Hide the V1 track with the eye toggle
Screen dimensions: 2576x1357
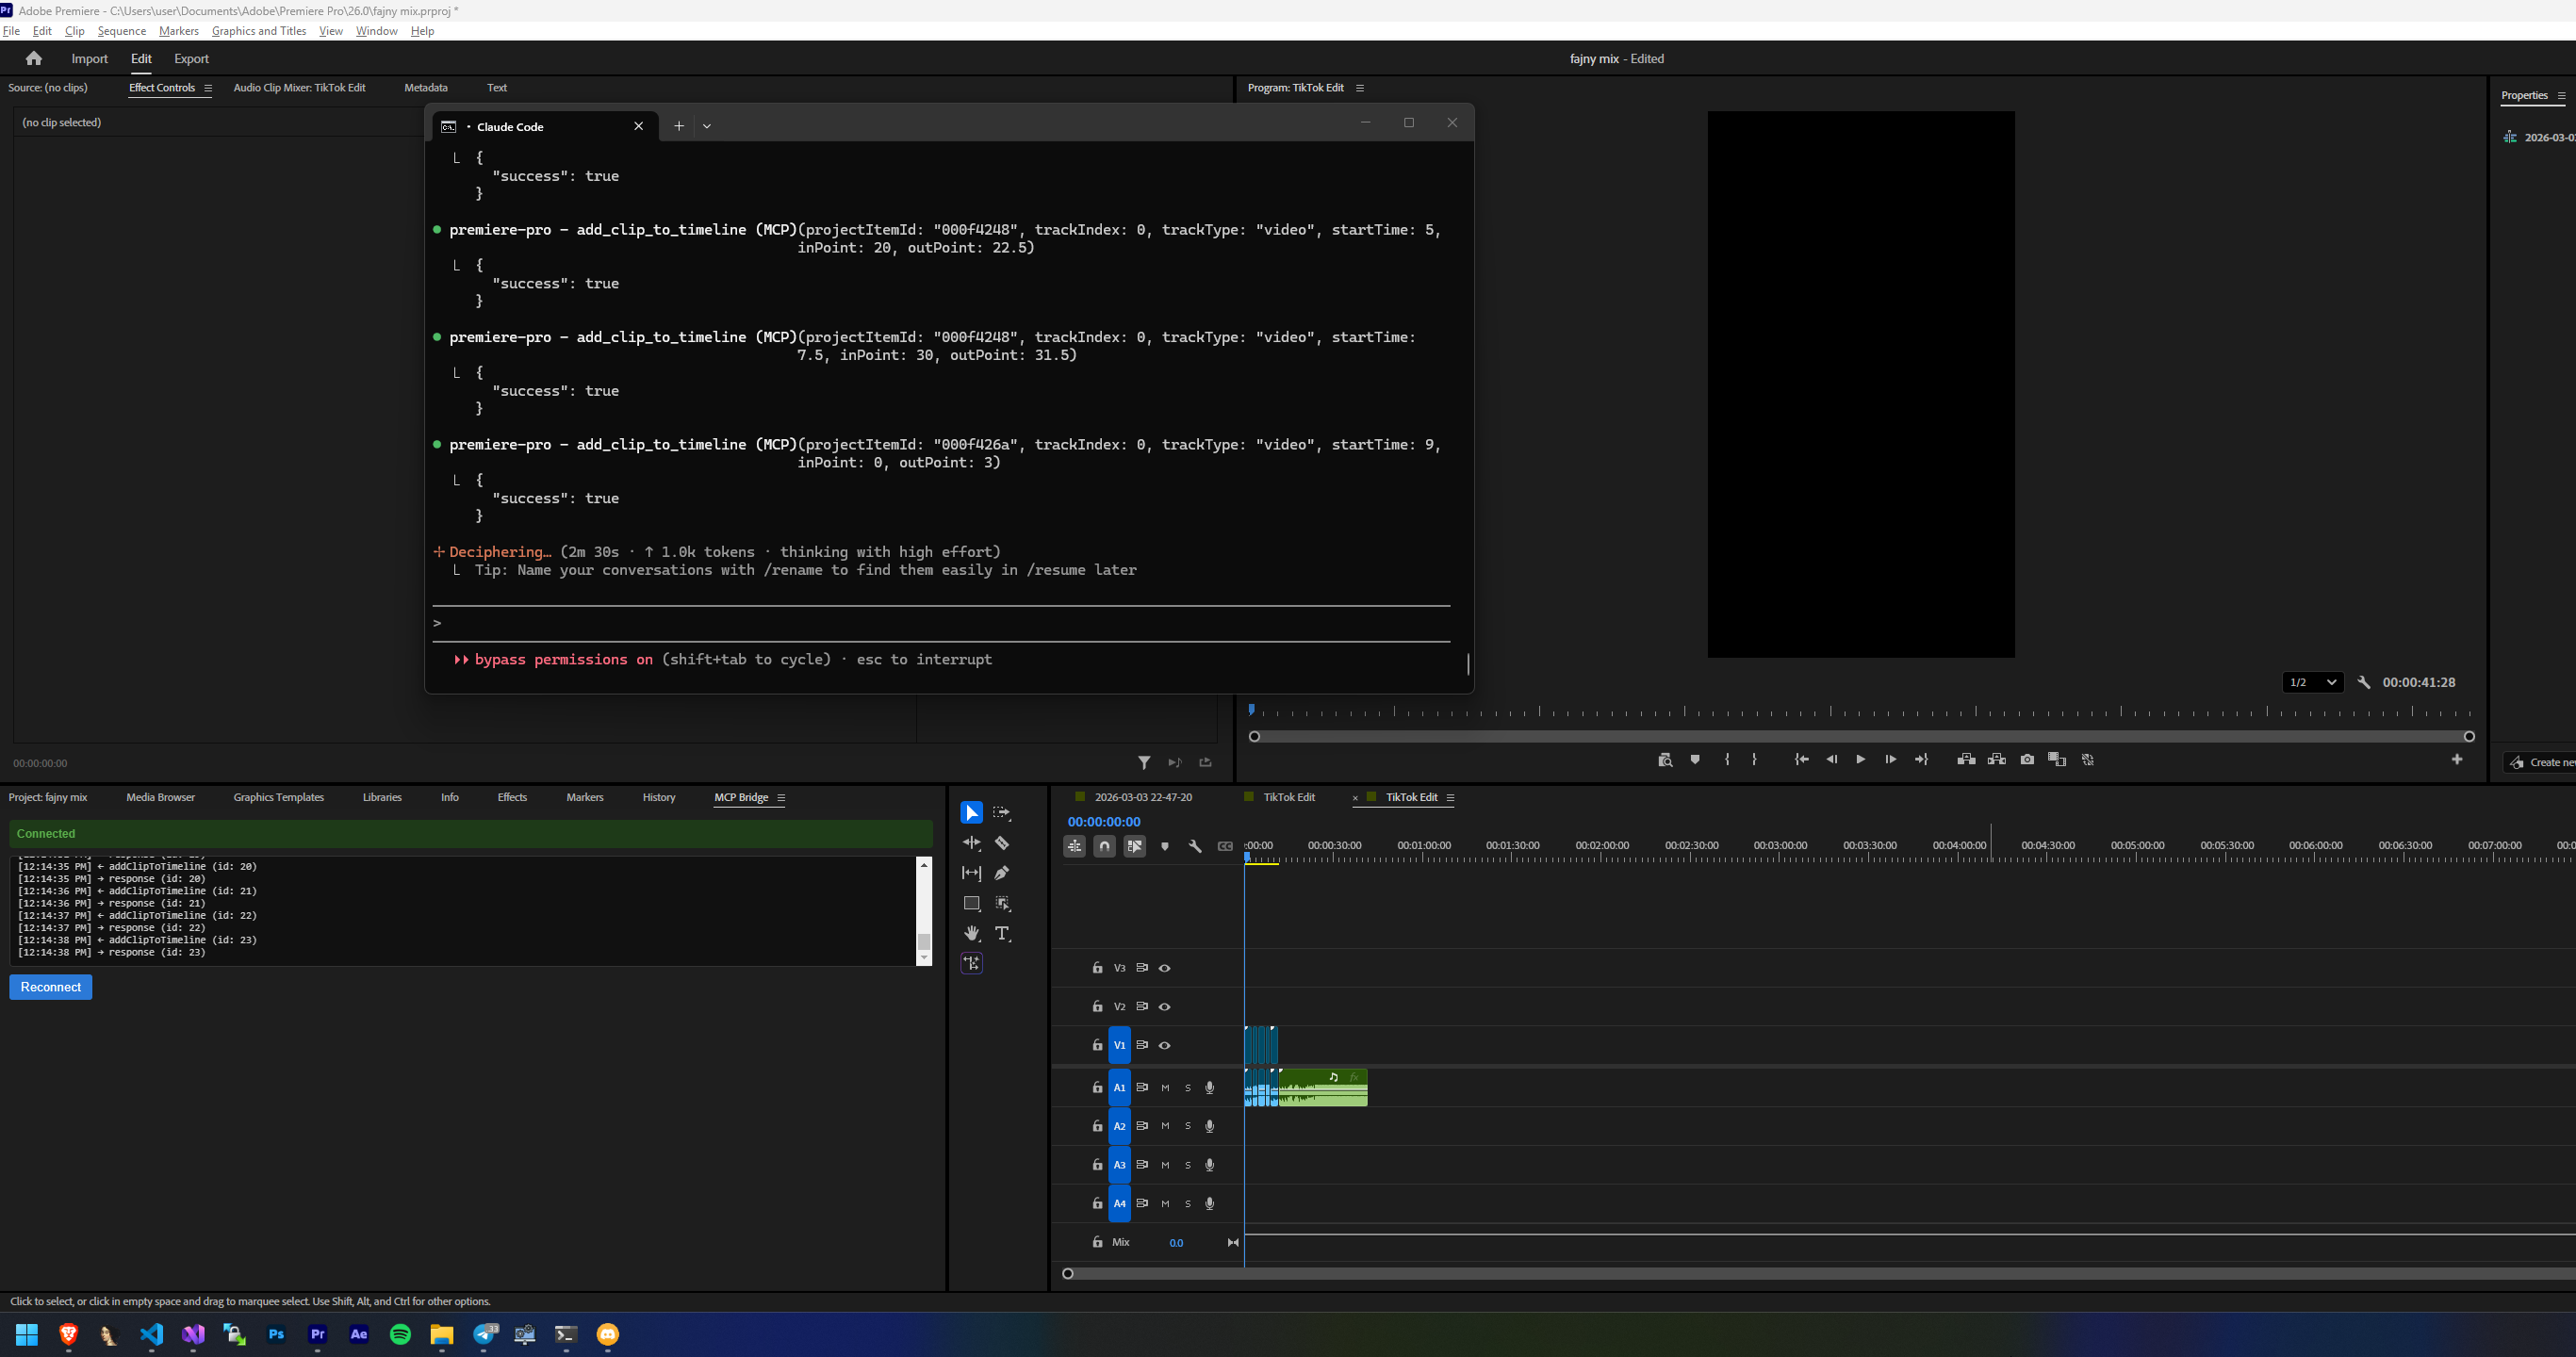(1164, 1045)
